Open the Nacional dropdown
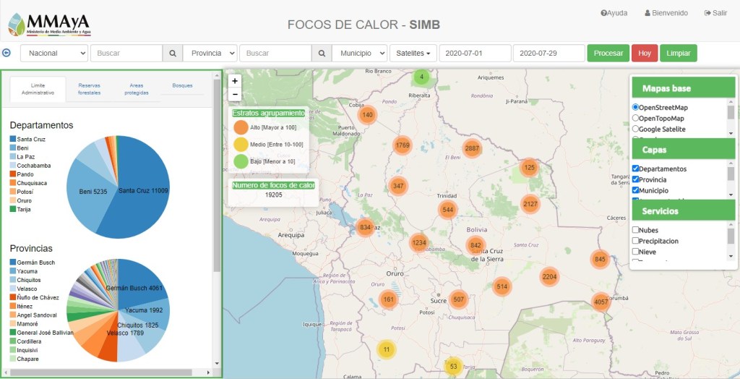 [54, 54]
